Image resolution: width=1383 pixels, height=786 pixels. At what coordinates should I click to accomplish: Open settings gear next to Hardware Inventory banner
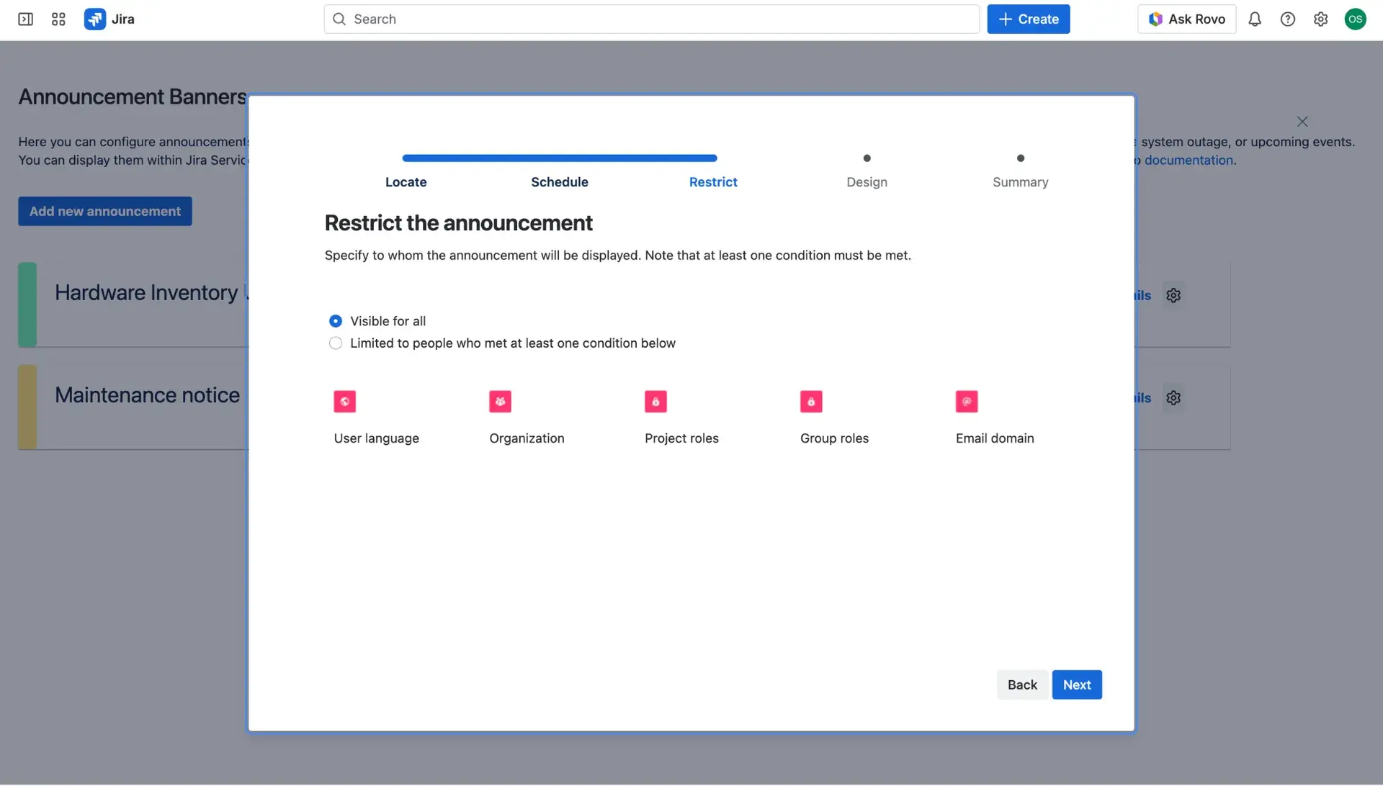(1173, 295)
